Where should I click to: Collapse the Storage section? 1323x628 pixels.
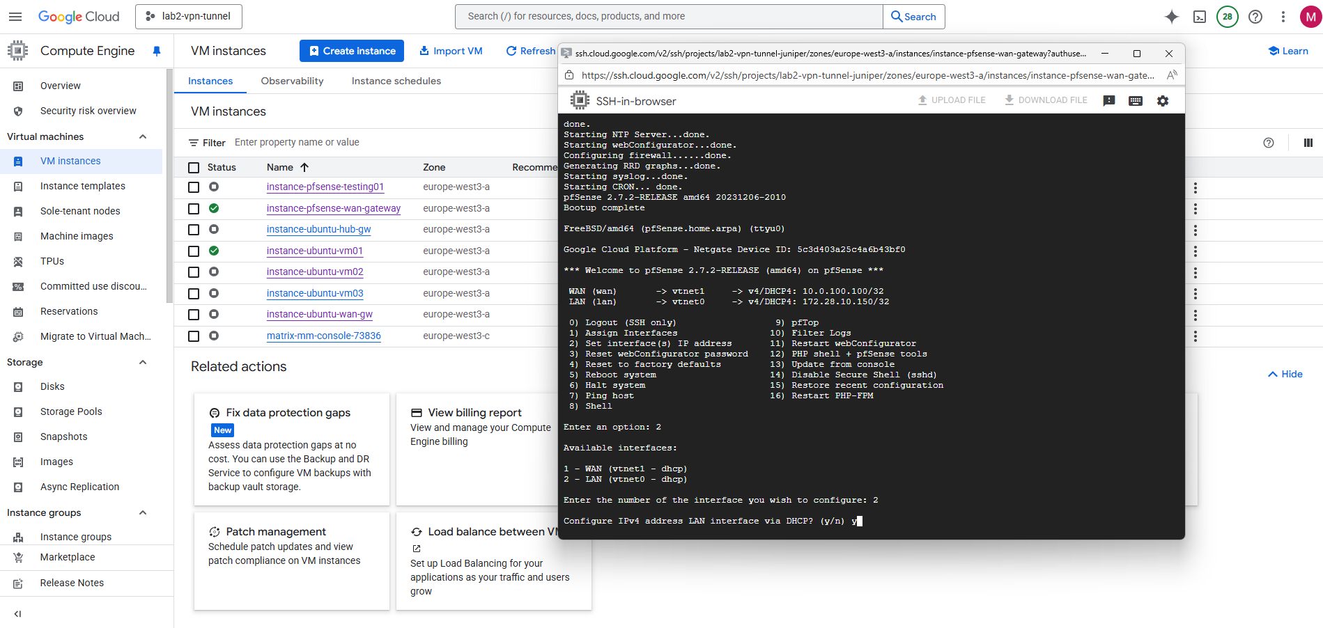point(143,362)
